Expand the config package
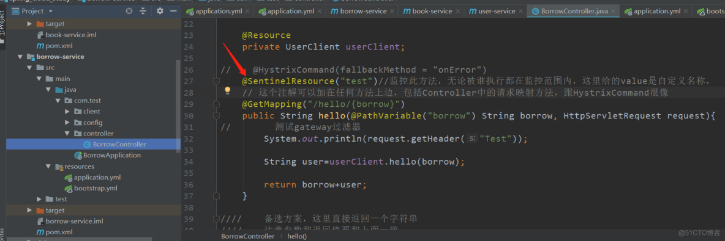This screenshot has width=725, height=241. (67, 123)
